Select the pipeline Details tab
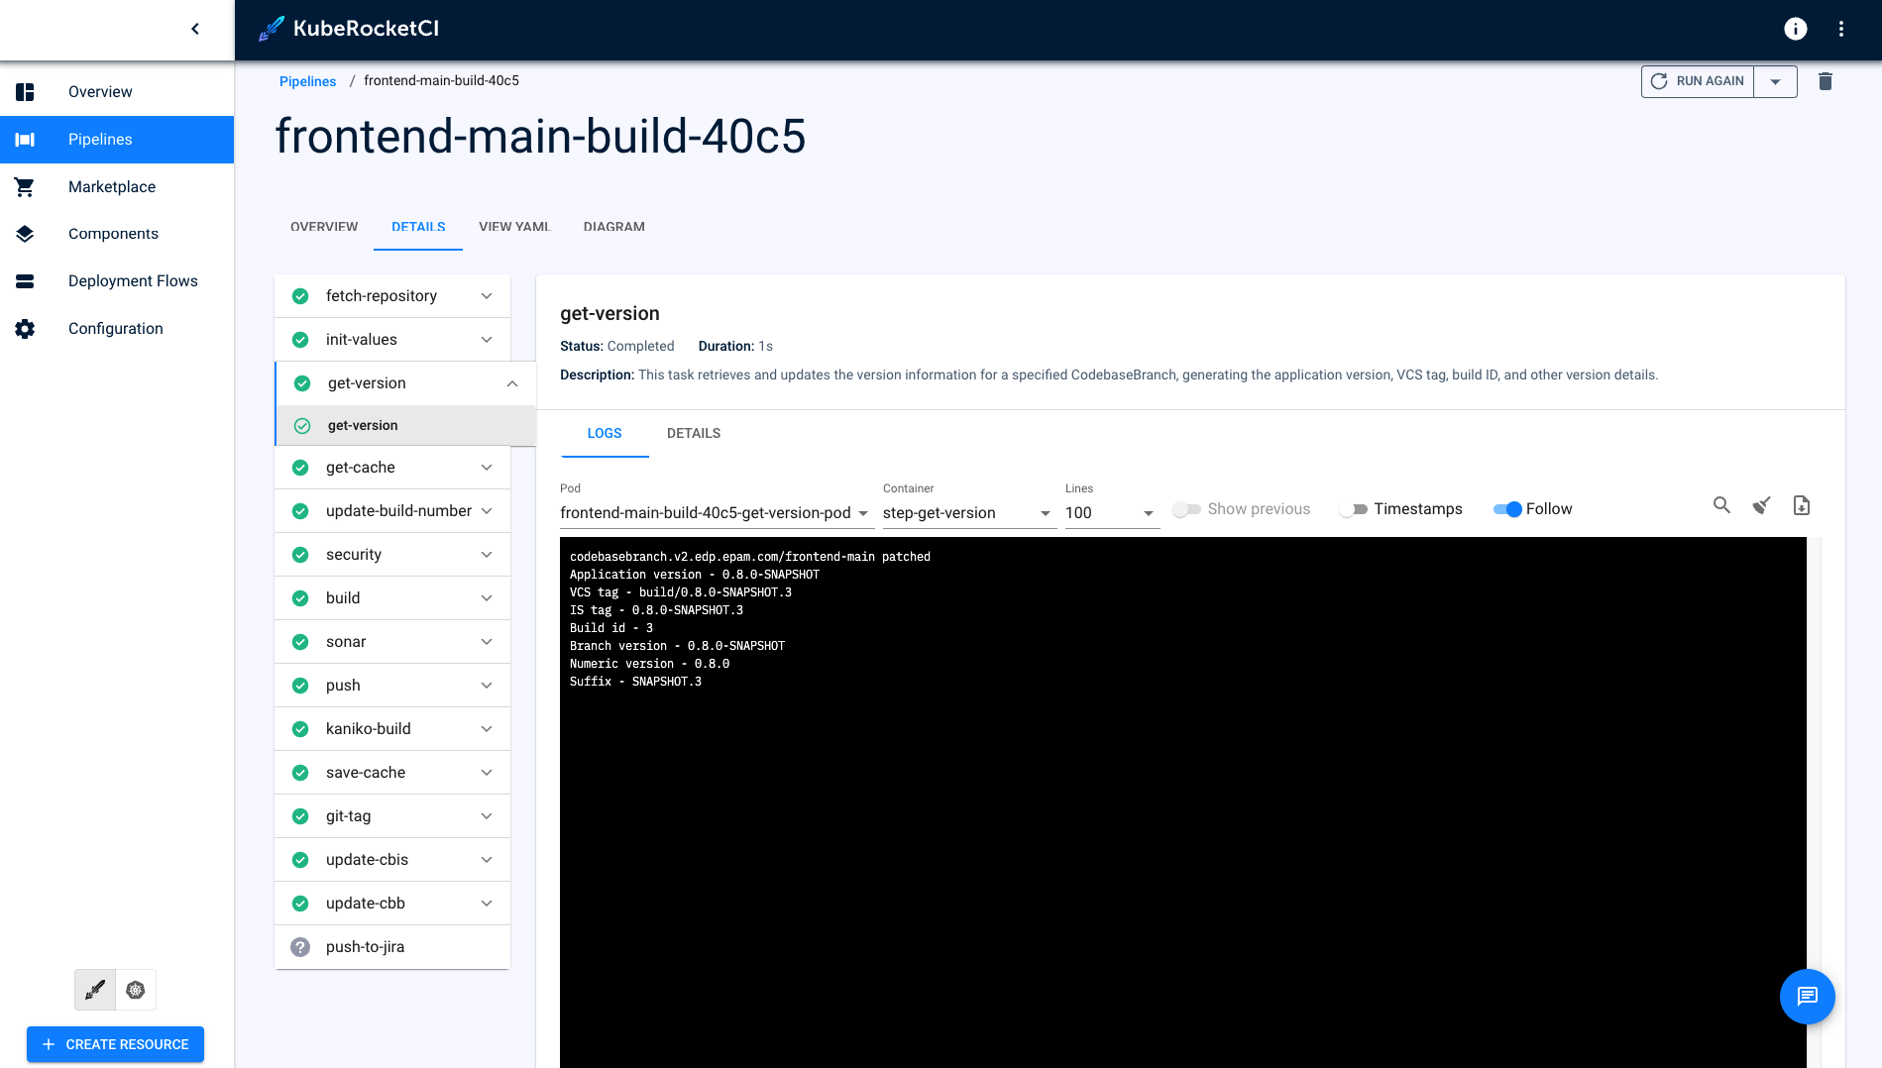Screen dimensions: 1882x1068 click(418, 227)
